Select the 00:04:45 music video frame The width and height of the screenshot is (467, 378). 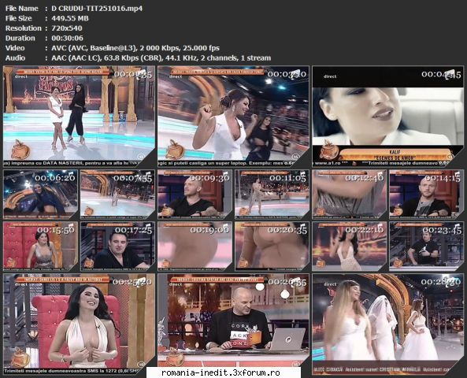387,117
